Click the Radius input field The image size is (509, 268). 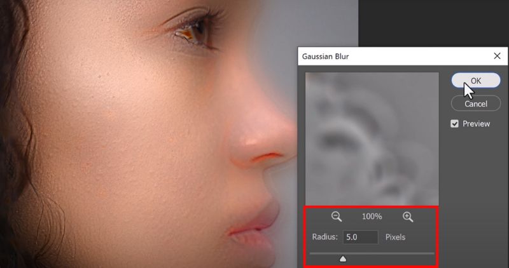[360, 238]
